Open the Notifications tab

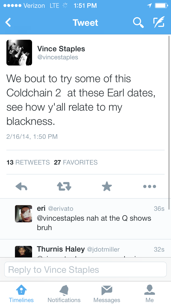(x=64, y=293)
